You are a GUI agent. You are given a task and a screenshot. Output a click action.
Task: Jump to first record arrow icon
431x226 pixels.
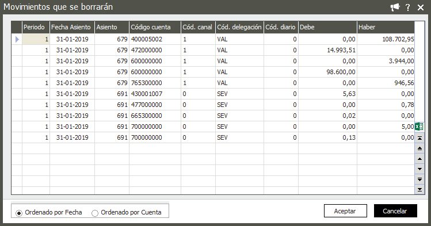[419, 138]
